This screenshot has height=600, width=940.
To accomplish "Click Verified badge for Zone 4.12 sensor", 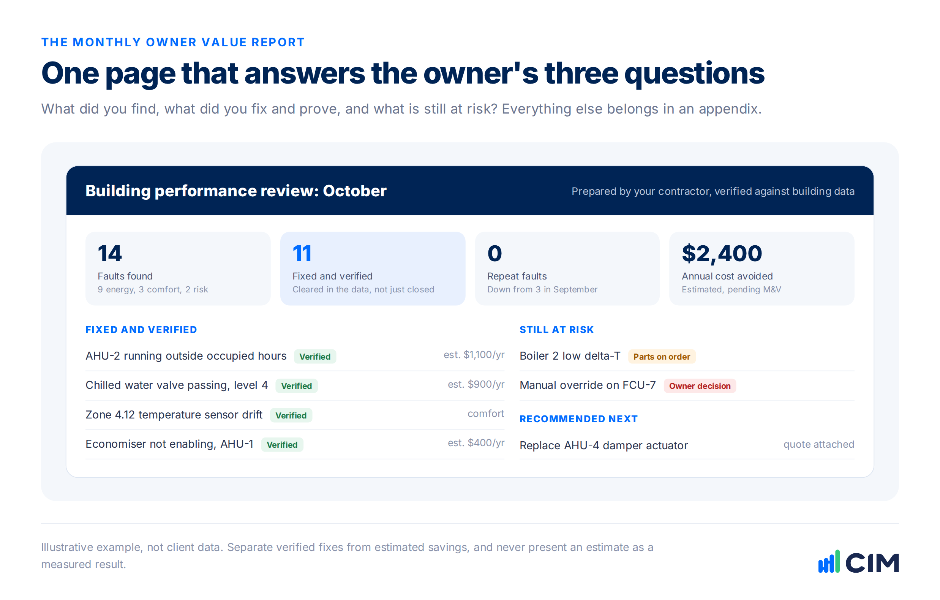I will click(291, 415).
